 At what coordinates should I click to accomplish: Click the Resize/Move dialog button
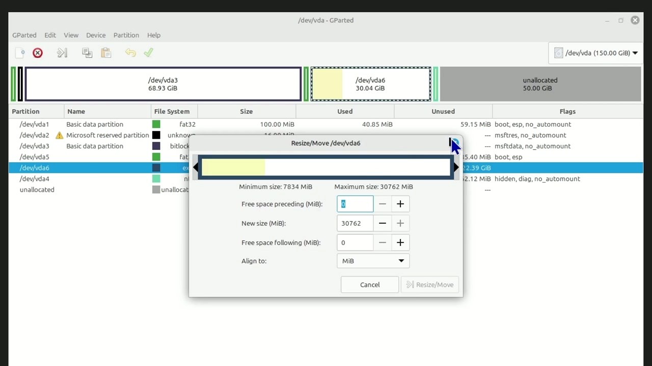pos(429,284)
